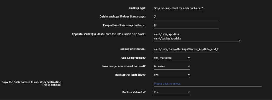Click the delete backups older than days field
The width and height of the screenshot is (272, 100).
click(186, 17)
